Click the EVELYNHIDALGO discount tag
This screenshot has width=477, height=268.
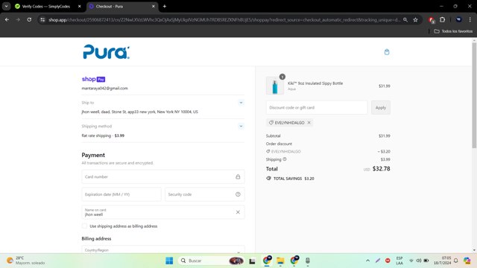(x=289, y=123)
